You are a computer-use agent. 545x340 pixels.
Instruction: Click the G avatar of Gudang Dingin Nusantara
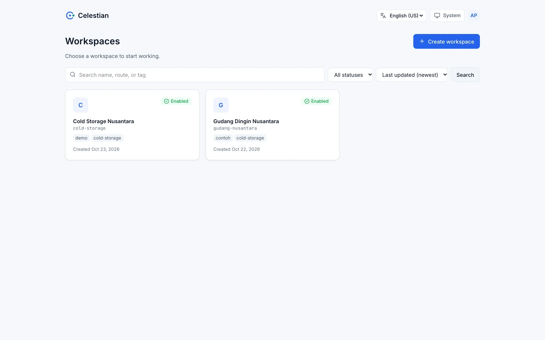pos(221,105)
